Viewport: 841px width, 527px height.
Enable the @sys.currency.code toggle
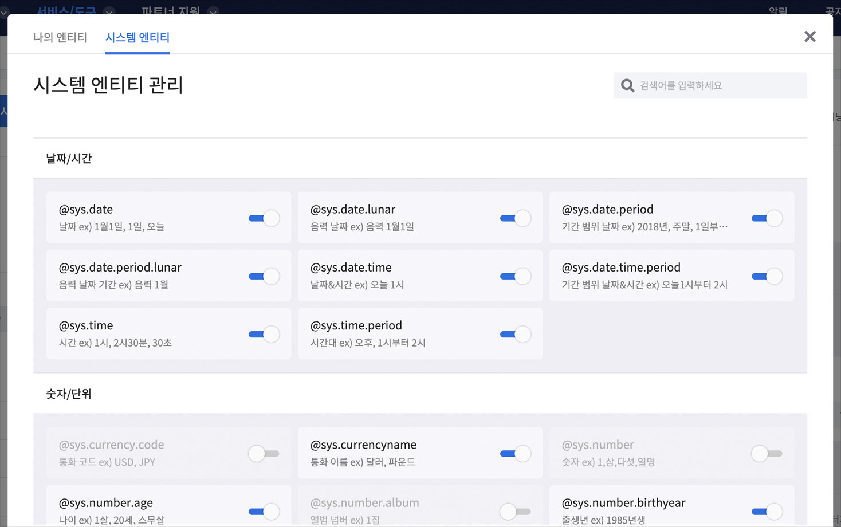pos(264,454)
